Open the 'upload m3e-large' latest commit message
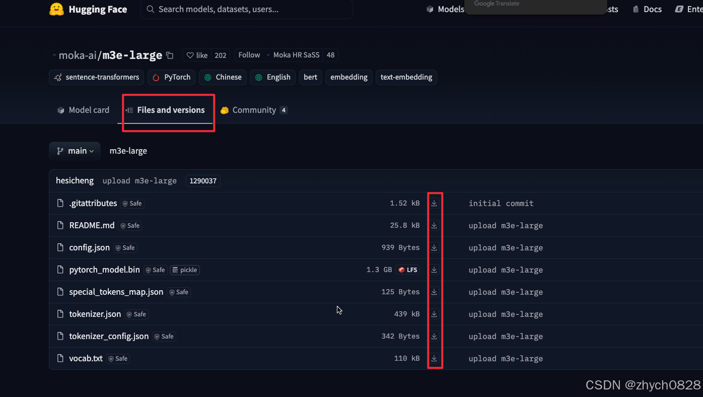 pos(139,181)
